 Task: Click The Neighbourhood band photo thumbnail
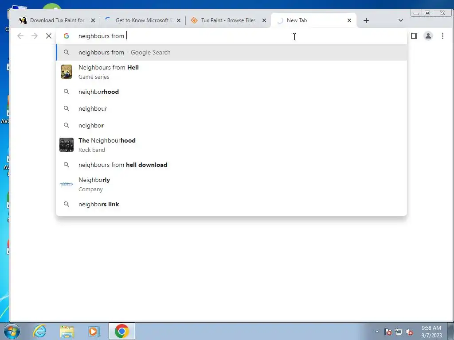(x=67, y=145)
